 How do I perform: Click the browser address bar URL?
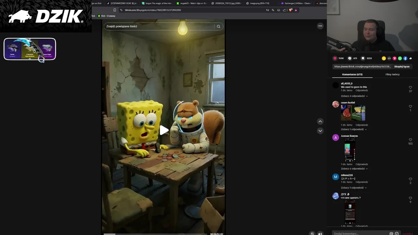click(153, 10)
